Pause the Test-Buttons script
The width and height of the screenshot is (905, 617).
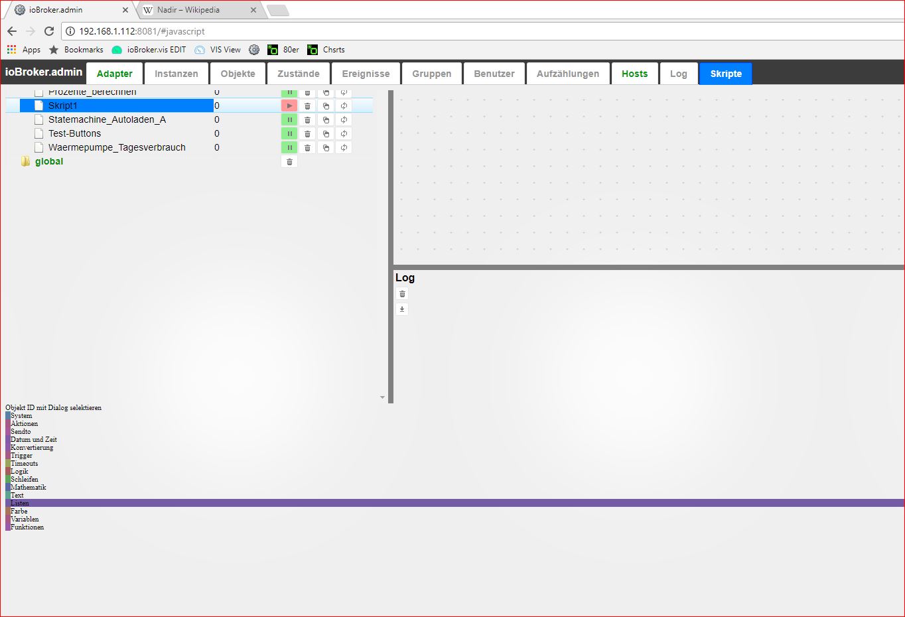point(289,133)
